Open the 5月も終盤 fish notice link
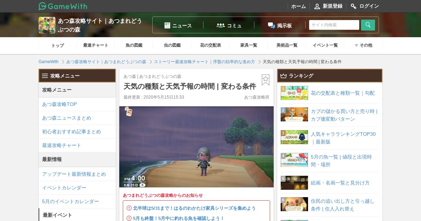This screenshot has height=221, width=421. click(x=179, y=218)
